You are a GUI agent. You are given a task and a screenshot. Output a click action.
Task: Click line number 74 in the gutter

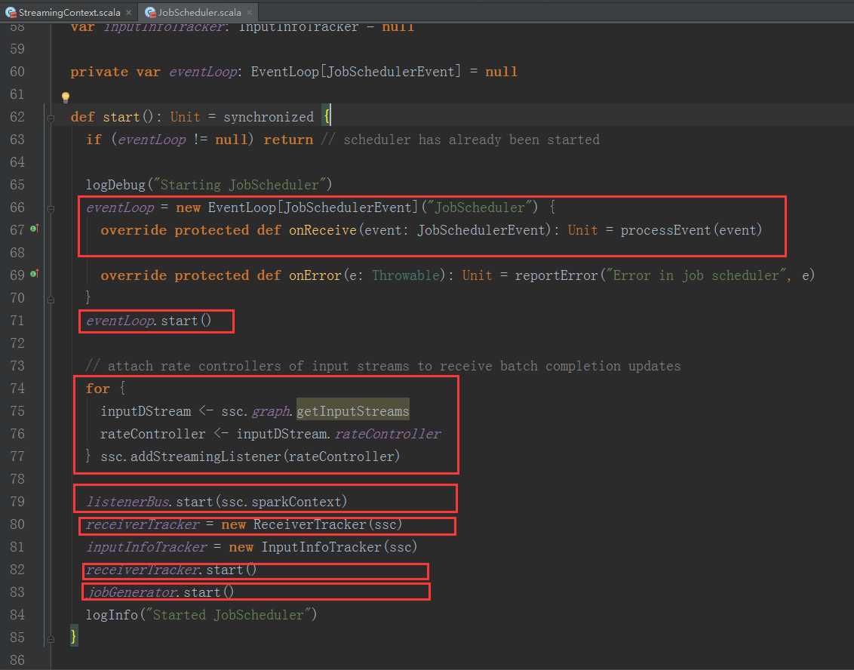(x=17, y=389)
